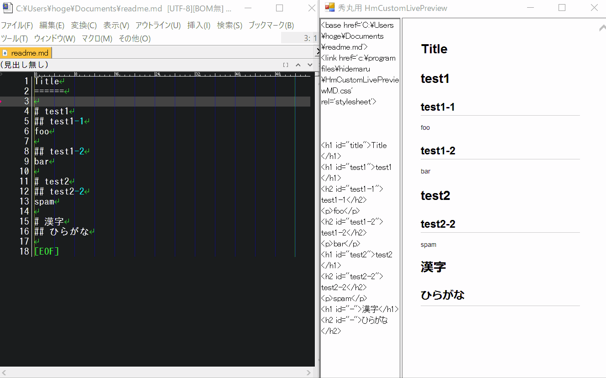606x378 pixels.
Task: Click the '## ひらがな' line in editor
Action: click(62, 232)
